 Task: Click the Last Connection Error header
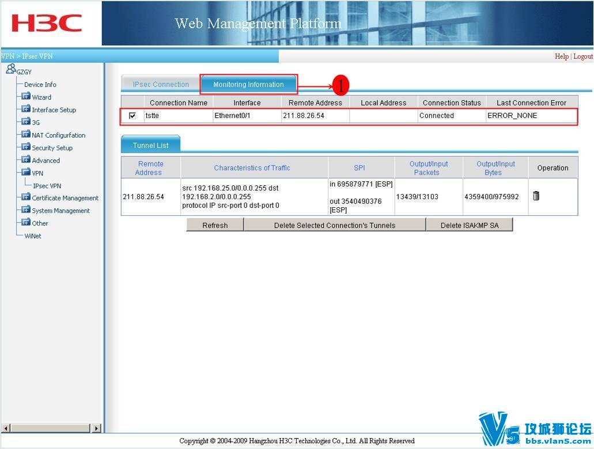coord(532,102)
